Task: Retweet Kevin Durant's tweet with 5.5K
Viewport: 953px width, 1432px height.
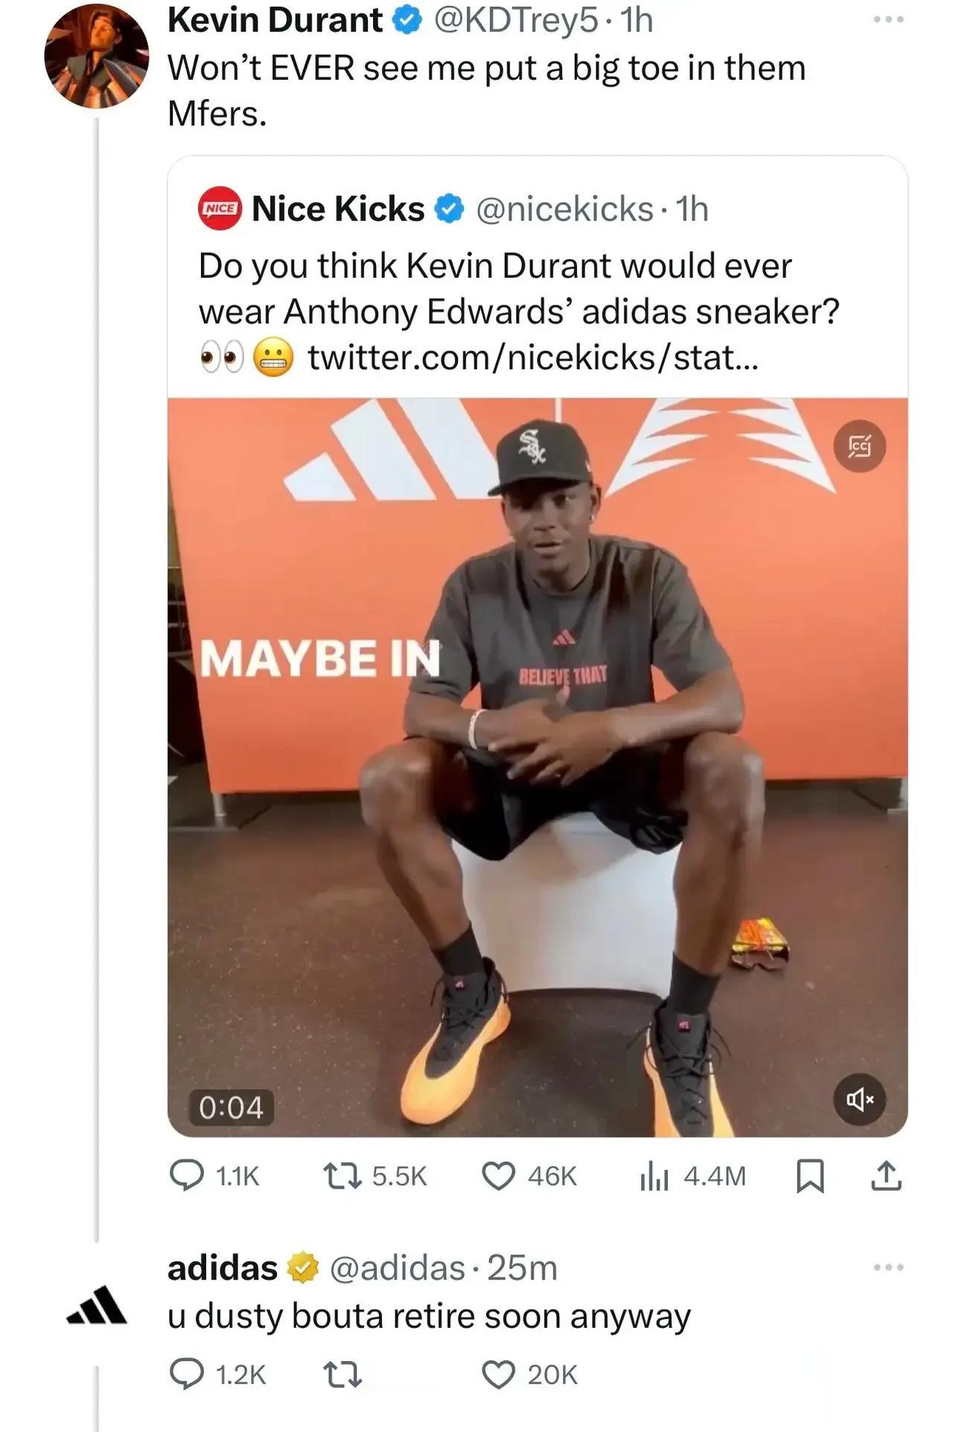Action: (342, 1176)
